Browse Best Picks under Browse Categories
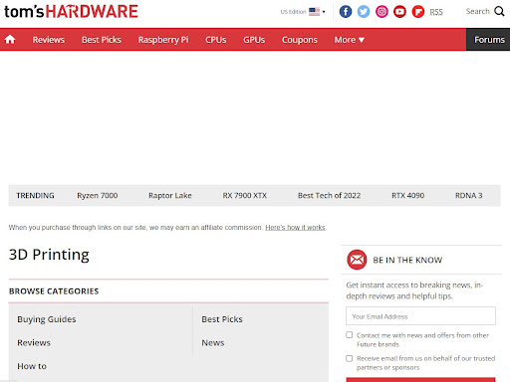Screen dimensions: 510x382 click(222, 319)
